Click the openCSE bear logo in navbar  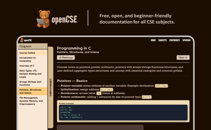pyautogui.click(x=22, y=40)
